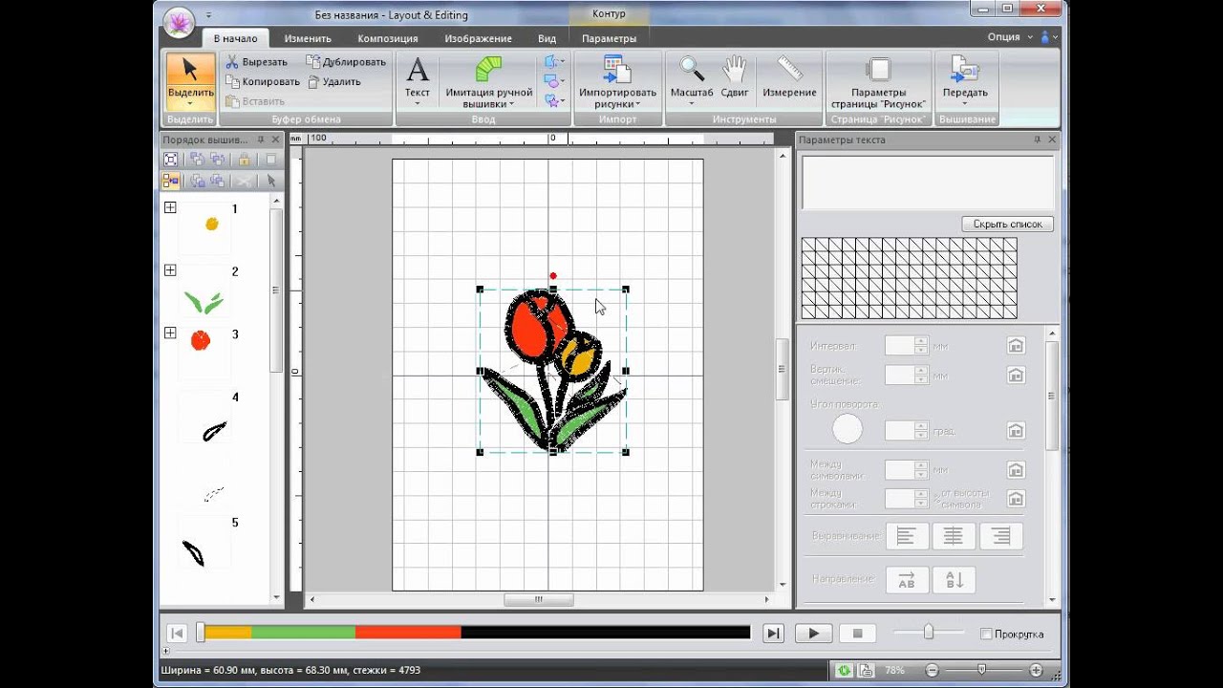This screenshot has height=688, width=1223.
Task: Open quick access toolbar dropdown
Action: 209,15
